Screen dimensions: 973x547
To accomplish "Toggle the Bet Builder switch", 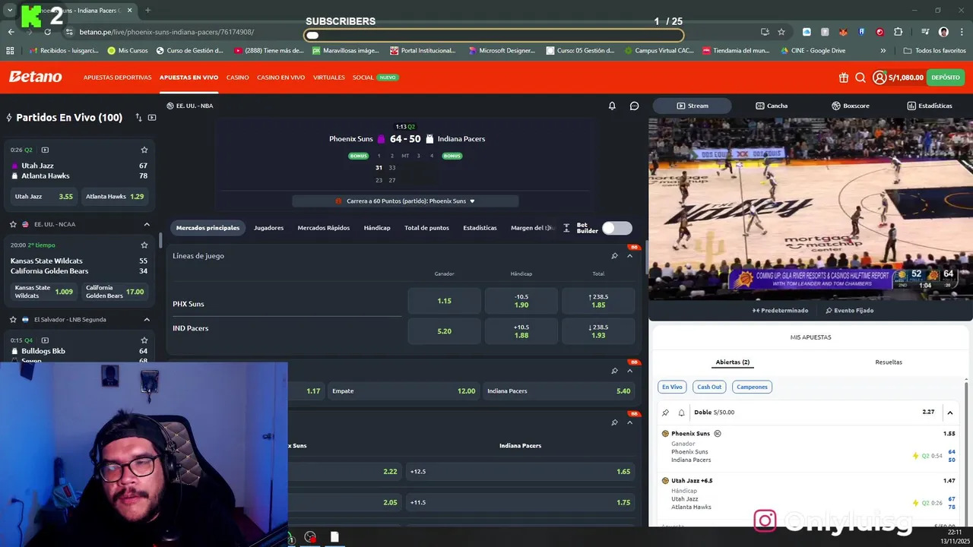I will [x=616, y=228].
